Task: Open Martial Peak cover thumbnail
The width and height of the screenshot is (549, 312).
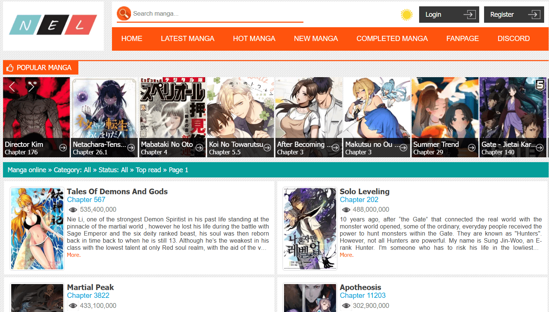Action: pos(37,297)
